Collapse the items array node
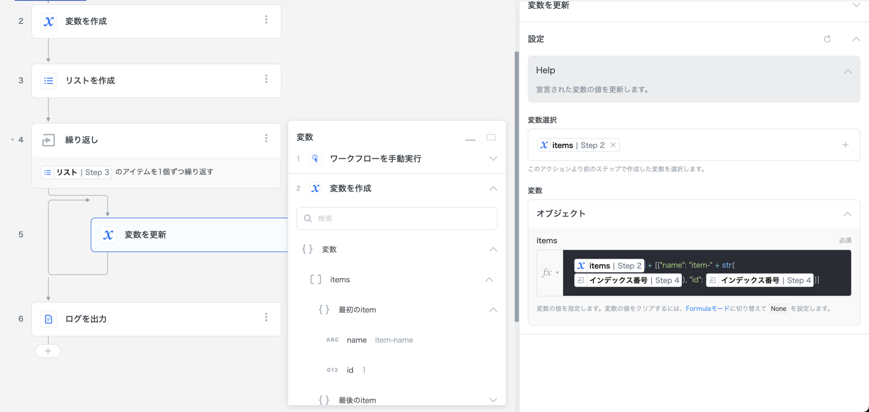Viewport: 869px width, 412px height. [x=489, y=280]
